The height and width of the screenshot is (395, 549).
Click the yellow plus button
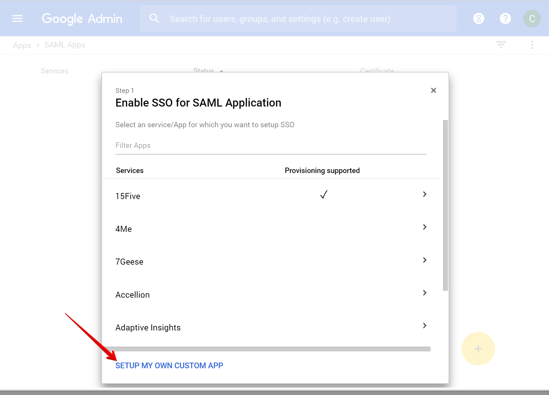pyautogui.click(x=478, y=349)
